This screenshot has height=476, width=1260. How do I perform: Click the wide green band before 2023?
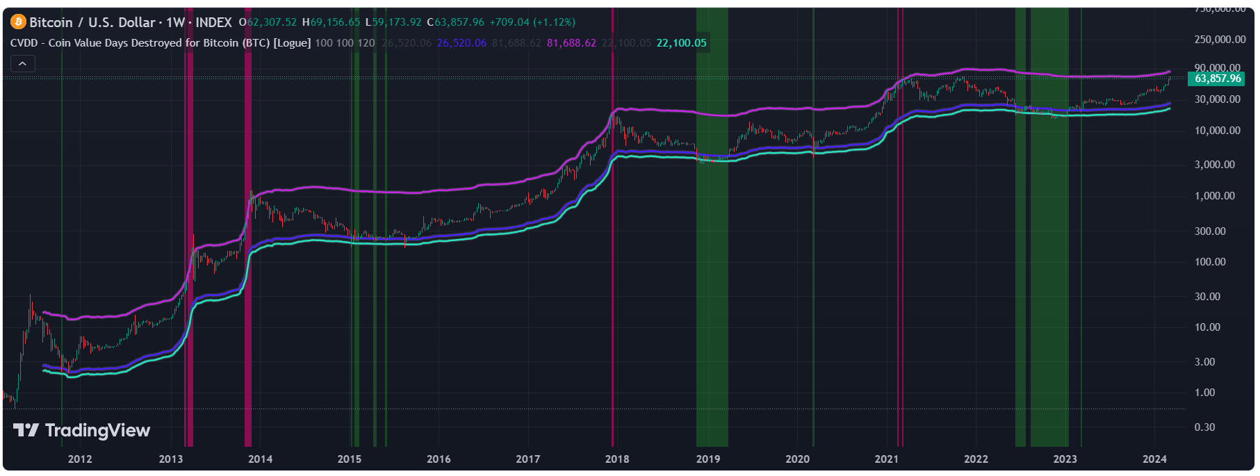pos(1049,278)
